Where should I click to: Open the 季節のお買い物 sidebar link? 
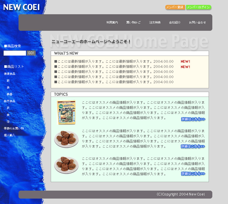pos(14,128)
